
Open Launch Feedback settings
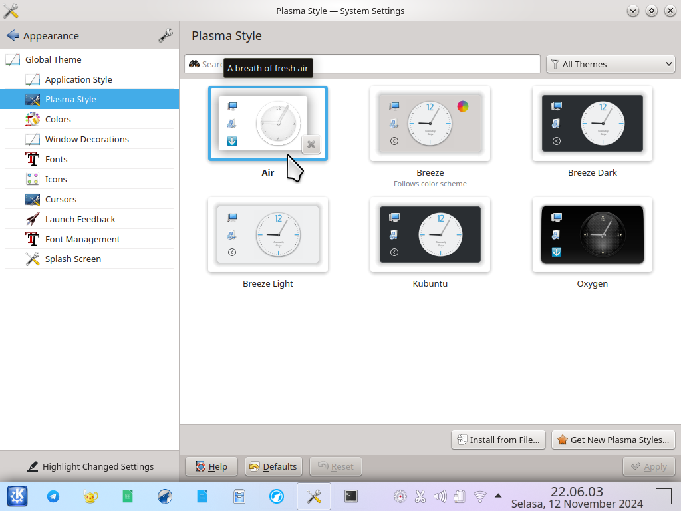[x=90, y=220]
